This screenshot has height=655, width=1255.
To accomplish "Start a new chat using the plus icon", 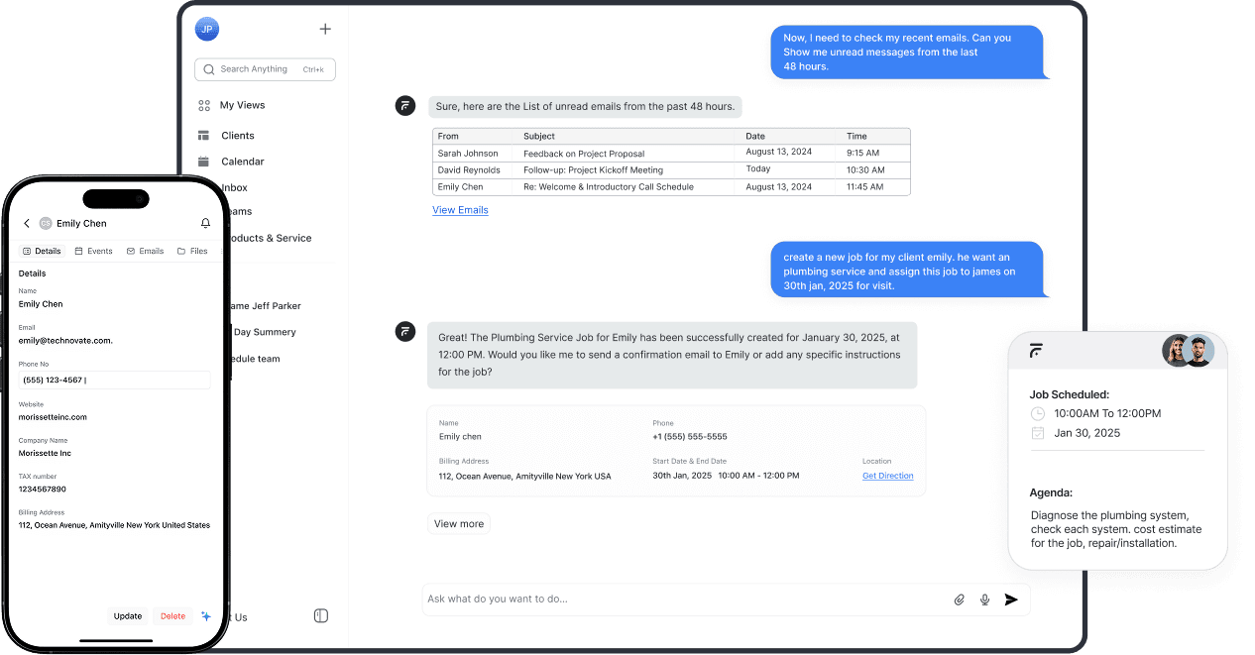I will 325,29.
